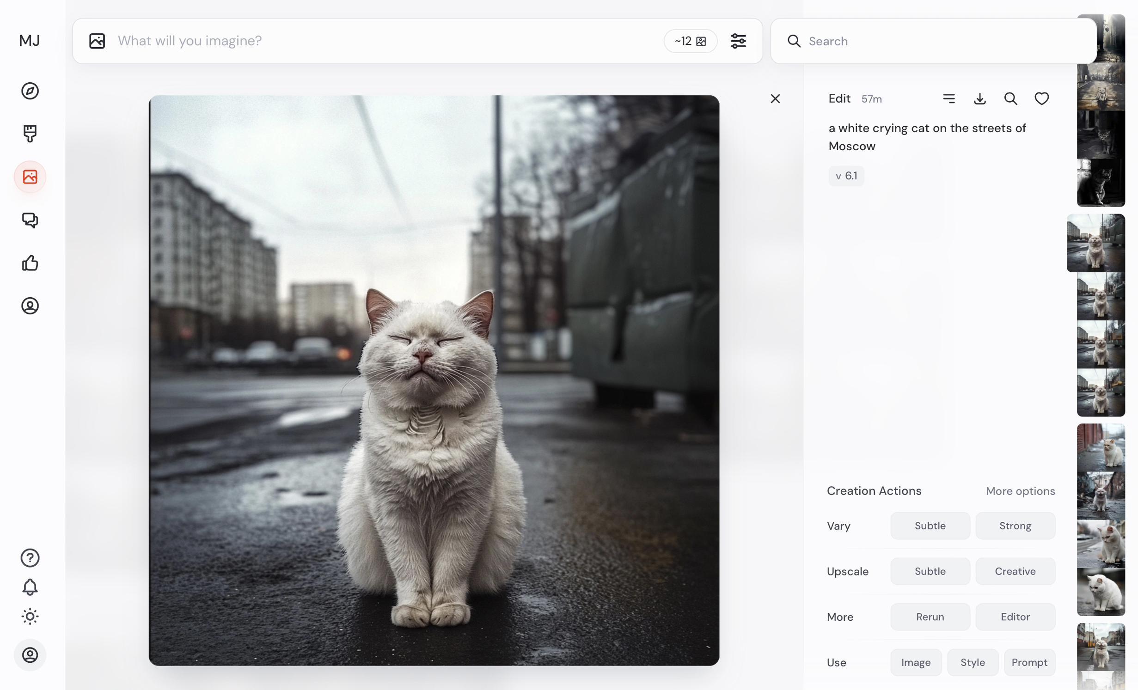Click the v 6.1 version tag expander
Viewport: 1138px width, 690px height.
(x=845, y=175)
